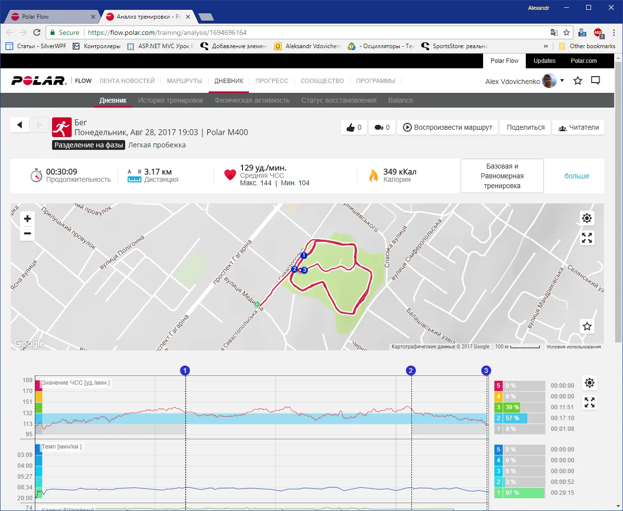This screenshot has width=623, height=511.
Task: Mark route as favorite with map star
Action: (x=587, y=326)
